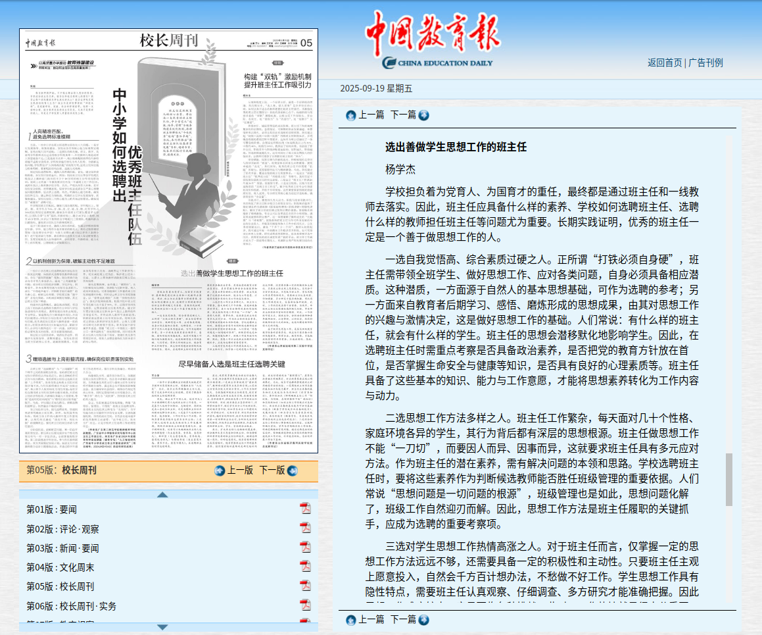This screenshot has height=635, width=762.
Task: Open PDF icon for 第01版 要闻
Action: (305, 509)
